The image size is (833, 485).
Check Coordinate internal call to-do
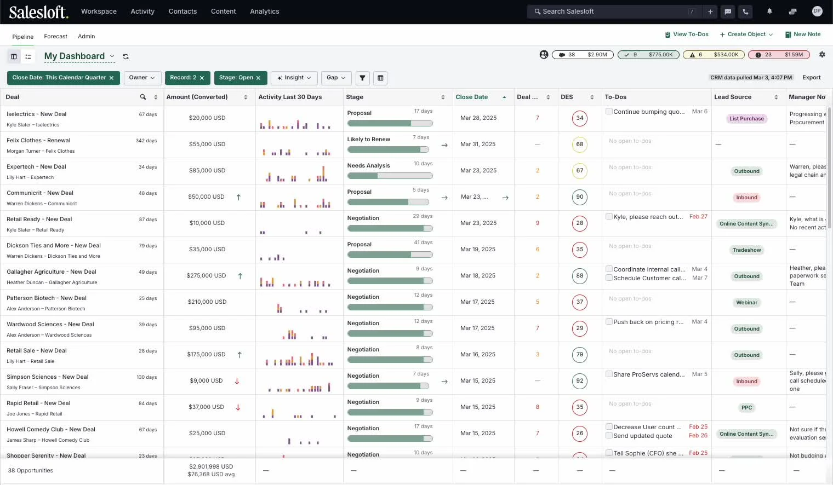click(x=609, y=269)
